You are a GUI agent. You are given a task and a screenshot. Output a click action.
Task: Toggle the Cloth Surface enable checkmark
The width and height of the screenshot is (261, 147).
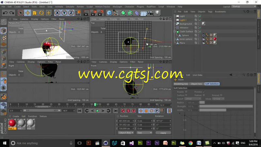[x=200, y=31]
